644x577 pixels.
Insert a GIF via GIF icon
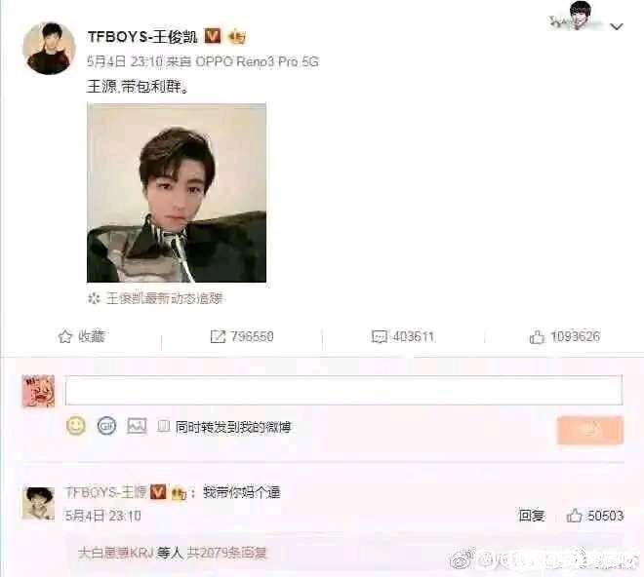tap(106, 426)
